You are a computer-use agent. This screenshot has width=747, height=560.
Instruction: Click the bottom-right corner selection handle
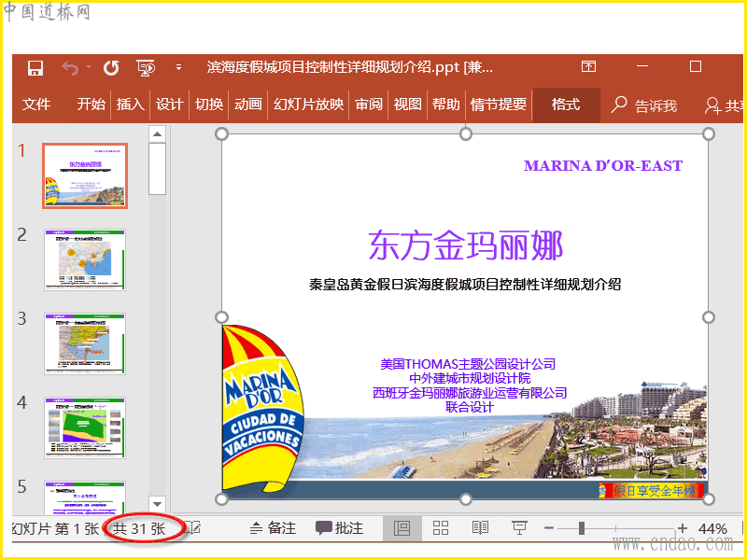pos(709,499)
